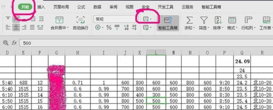
Task: Open the 常规 number format box
Action: point(116,19)
